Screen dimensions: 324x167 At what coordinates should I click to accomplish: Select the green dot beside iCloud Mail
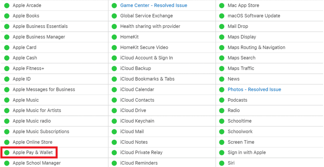(114, 132)
